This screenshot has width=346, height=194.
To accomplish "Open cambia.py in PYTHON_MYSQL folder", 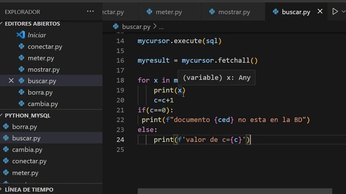I will click(27, 150).
